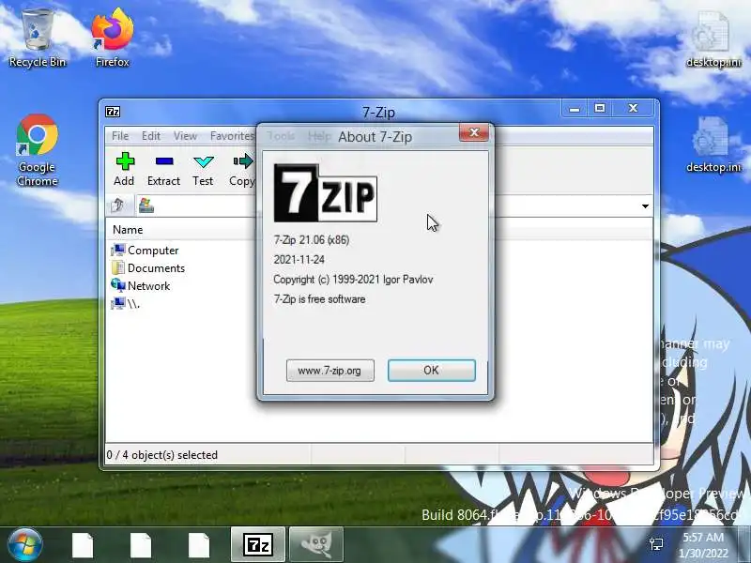
Task: Open the Tools menu
Action: click(281, 136)
